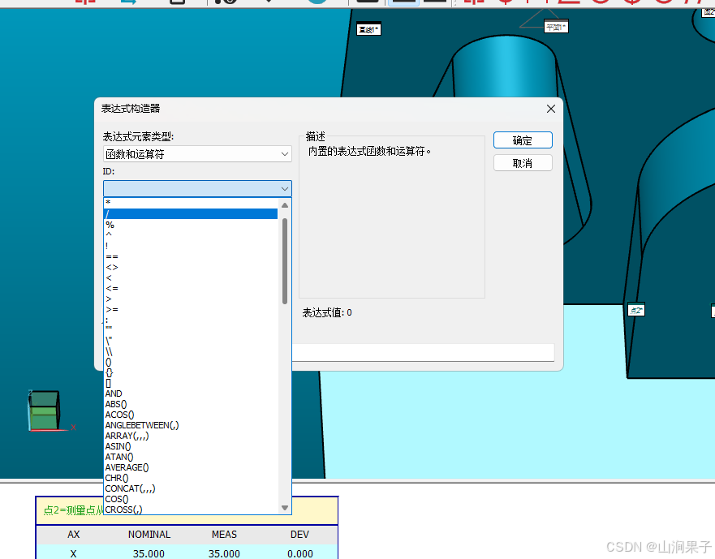Open the ID combo box dropdown
715x559 pixels.
tap(284, 188)
